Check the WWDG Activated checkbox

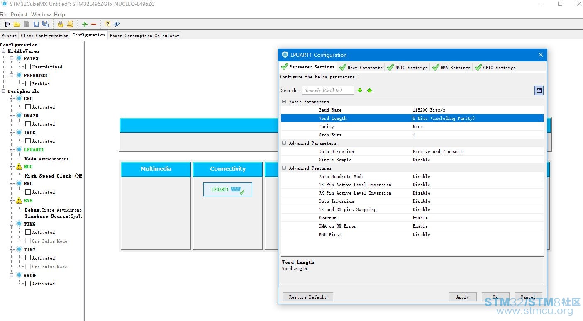(x=28, y=284)
